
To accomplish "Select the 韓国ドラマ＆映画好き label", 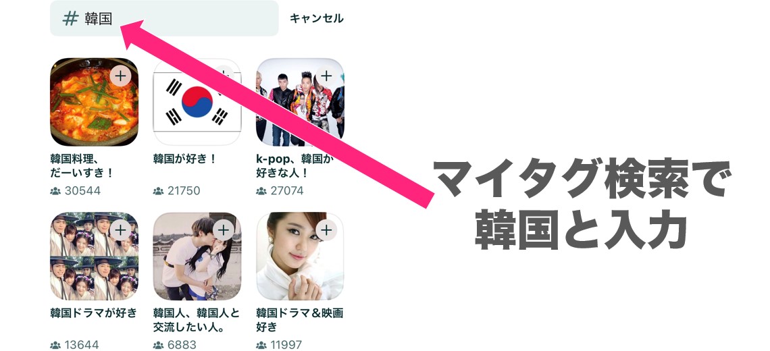I will point(299,319).
